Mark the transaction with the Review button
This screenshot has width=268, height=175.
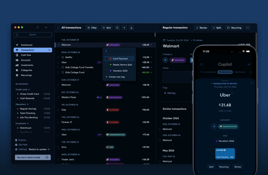pyautogui.click(x=201, y=28)
